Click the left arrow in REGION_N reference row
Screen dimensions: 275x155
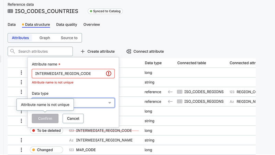pos(170,101)
